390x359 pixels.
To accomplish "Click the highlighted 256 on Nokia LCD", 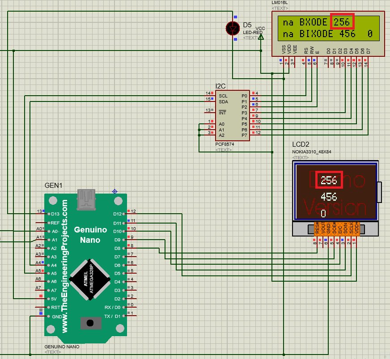I will coord(329,180).
